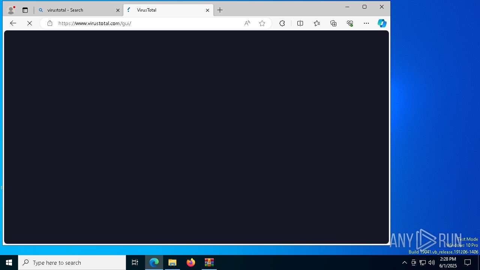Open File Explorer from the taskbar

[x=172, y=262]
